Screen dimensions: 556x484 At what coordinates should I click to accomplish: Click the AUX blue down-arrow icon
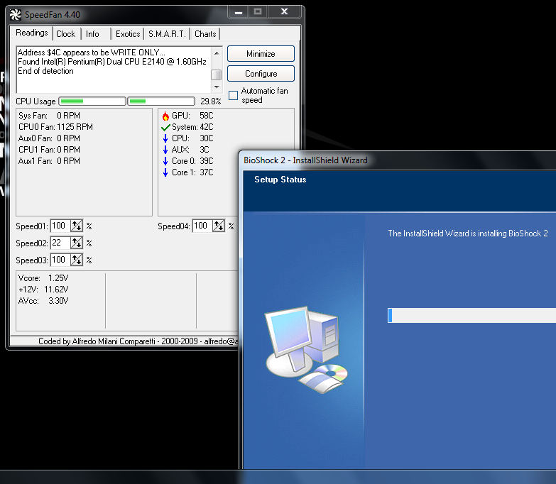pos(165,150)
